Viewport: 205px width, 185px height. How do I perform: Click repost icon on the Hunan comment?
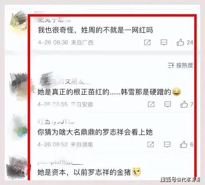tap(151, 145)
